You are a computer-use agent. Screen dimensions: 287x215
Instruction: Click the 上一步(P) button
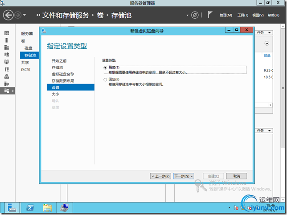click(x=160, y=176)
